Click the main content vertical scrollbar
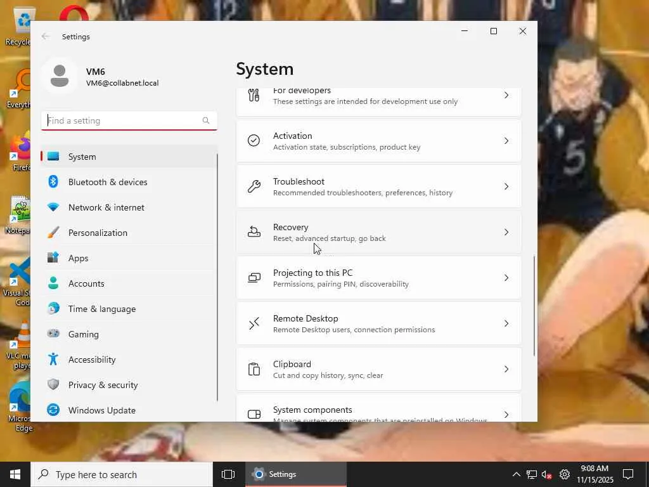The height and width of the screenshot is (487, 649). pos(534,305)
